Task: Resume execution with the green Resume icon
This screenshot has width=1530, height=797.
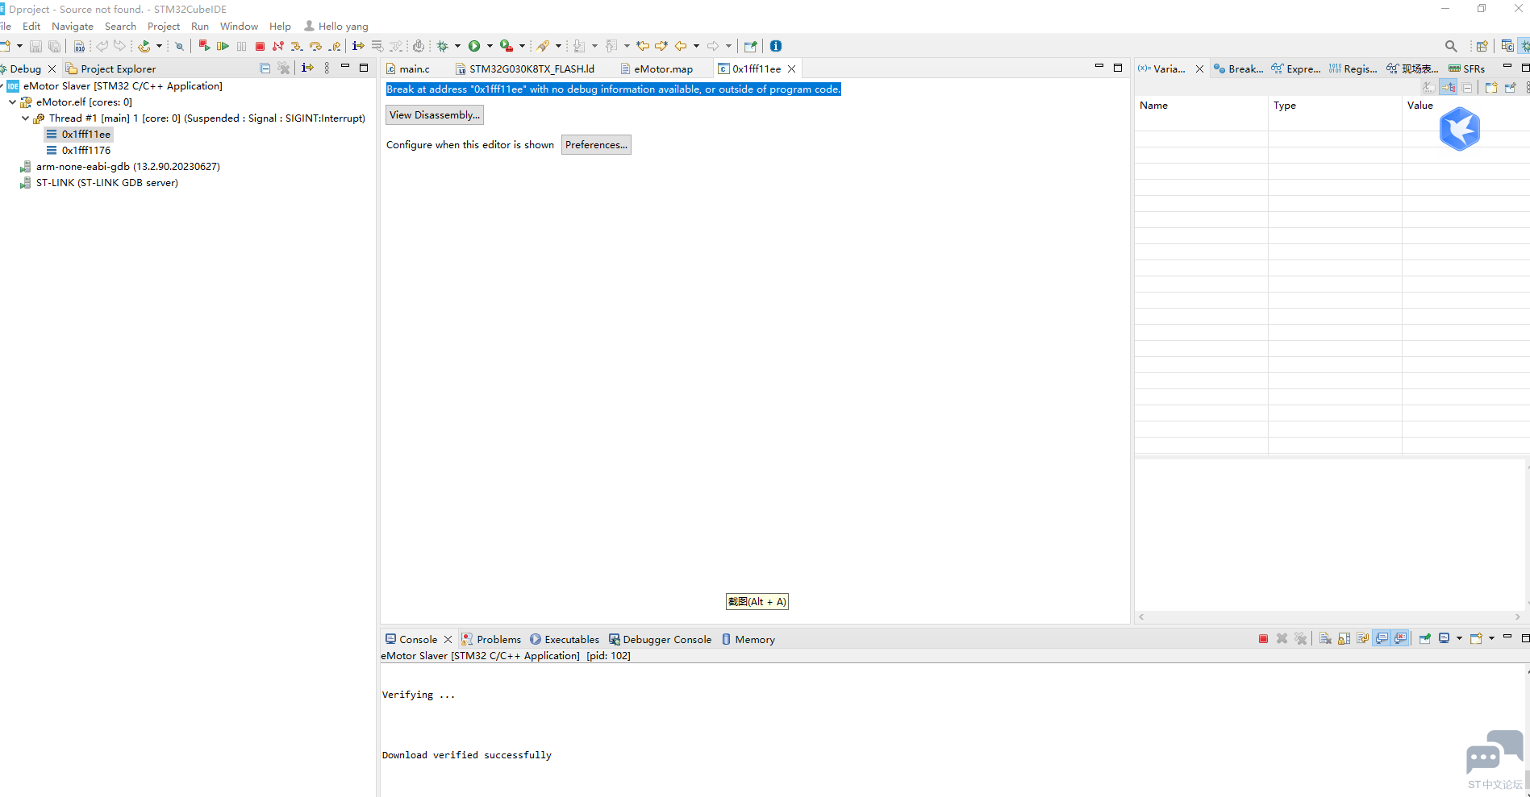Action: (223, 46)
